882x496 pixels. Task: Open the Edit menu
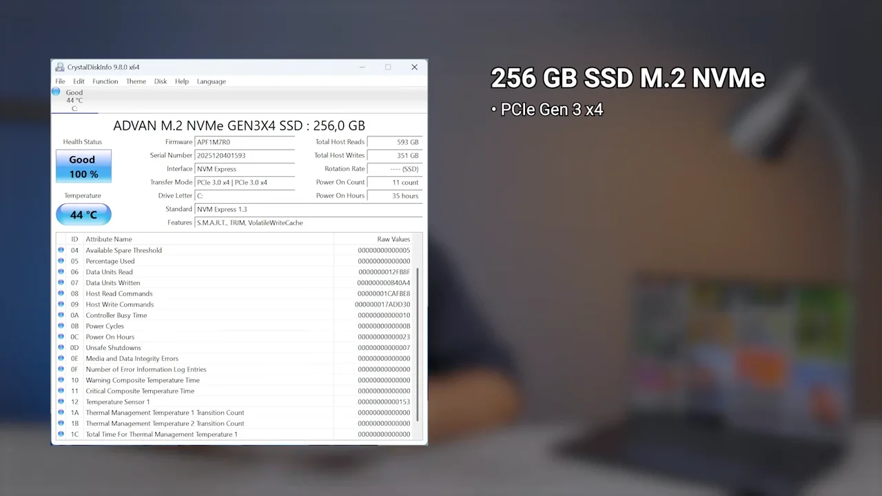[x=79, y=81]
